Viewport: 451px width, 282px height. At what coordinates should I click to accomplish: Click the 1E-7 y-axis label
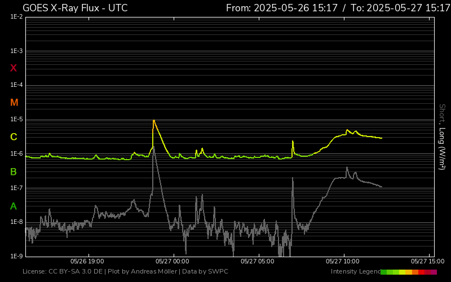[16, 188]
